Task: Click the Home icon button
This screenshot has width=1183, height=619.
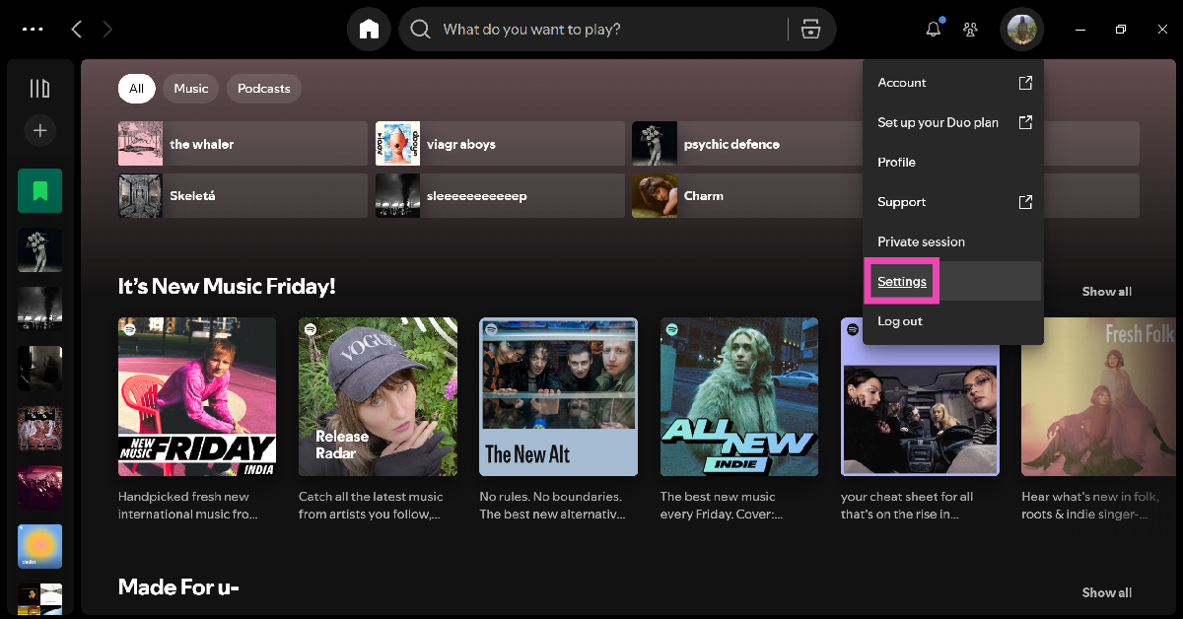Action: [369, 30]
